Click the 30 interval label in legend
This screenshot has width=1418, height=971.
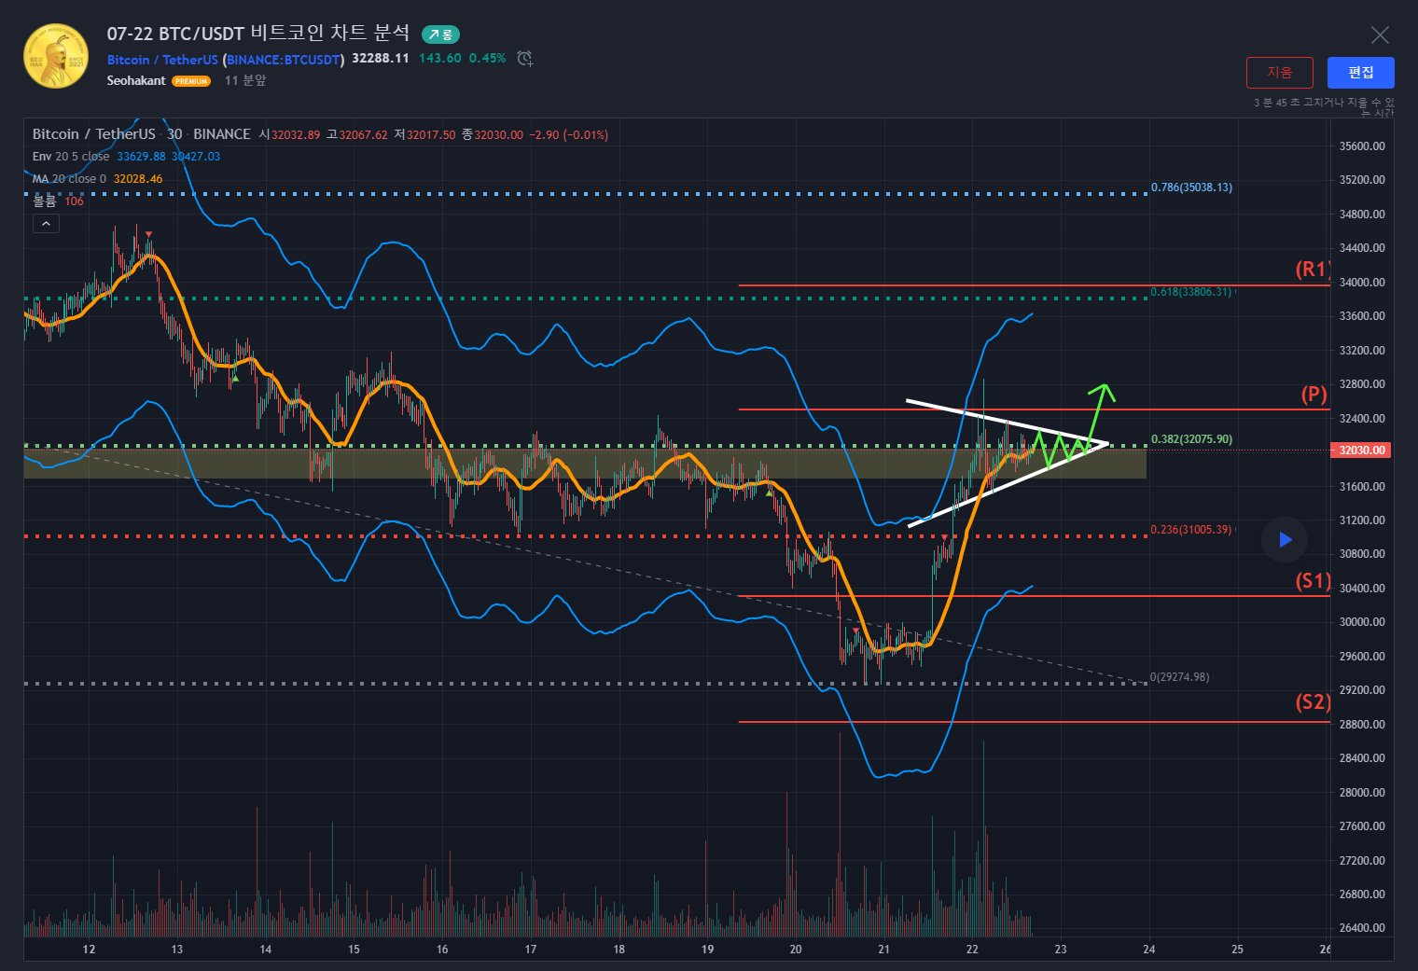(x=174, y=134)
